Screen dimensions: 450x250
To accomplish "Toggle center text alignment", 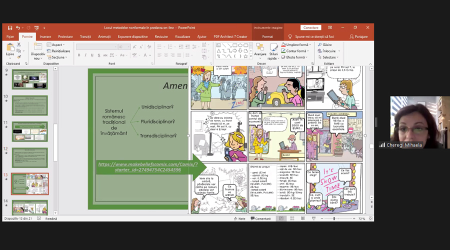I will 166,55.
